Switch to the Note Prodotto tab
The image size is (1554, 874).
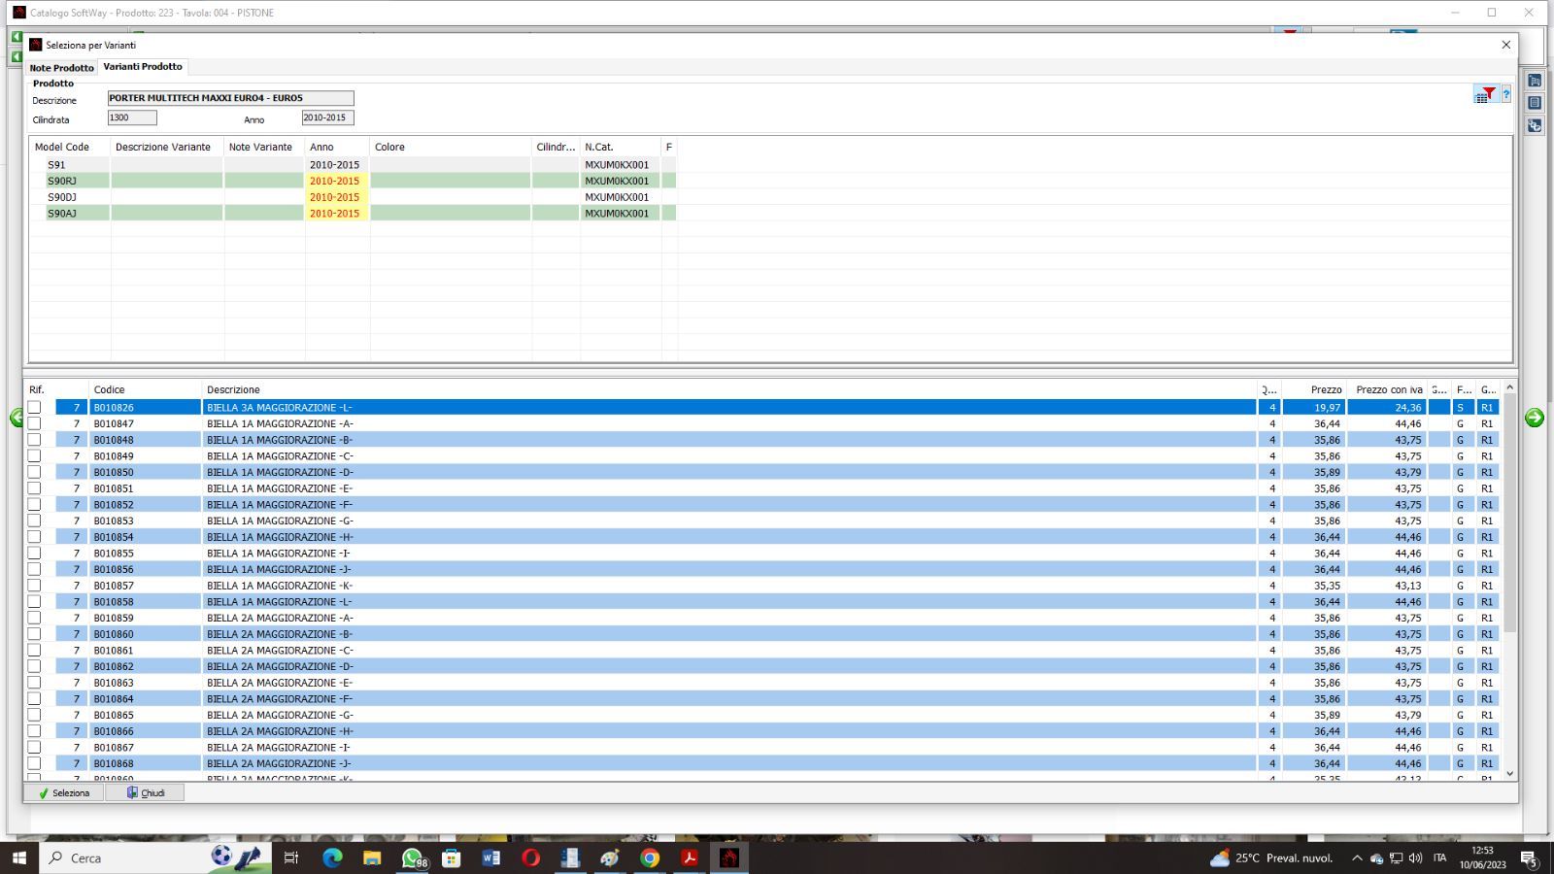[x=61, y=68]
